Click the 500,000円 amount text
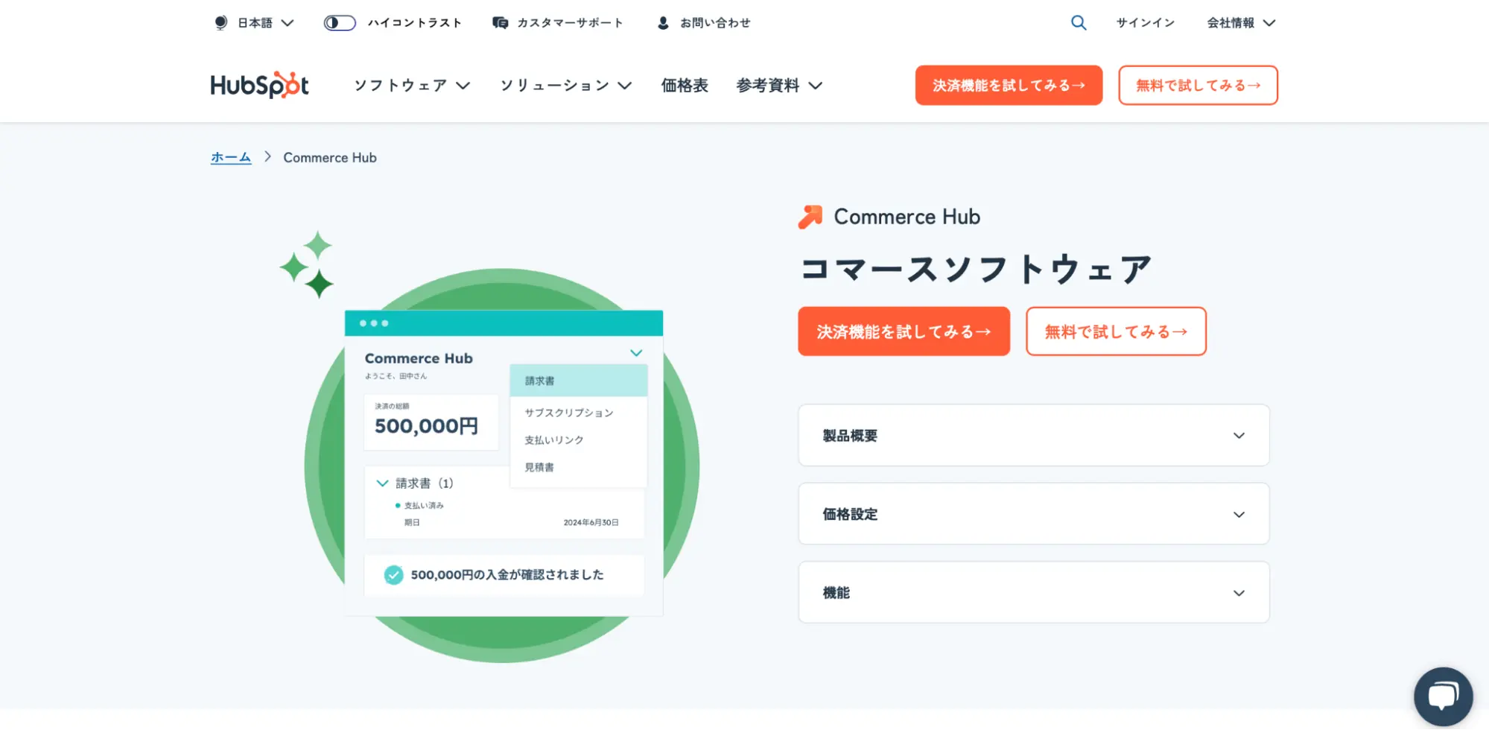1489x730 pixels. click(x=426, y=426)
